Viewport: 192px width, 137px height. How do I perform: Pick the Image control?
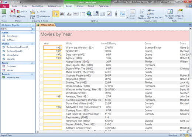[123, 14]
